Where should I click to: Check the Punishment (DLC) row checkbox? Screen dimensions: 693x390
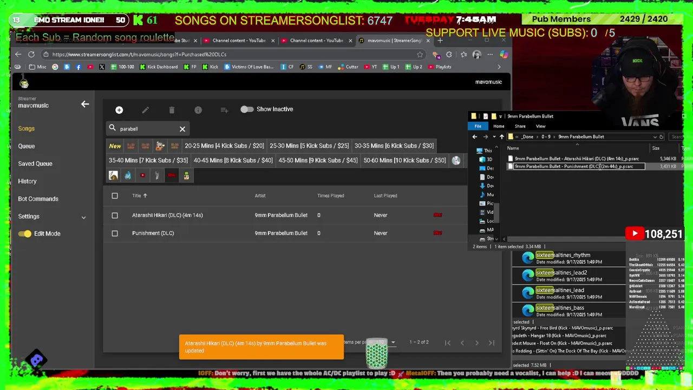point(115,233)
